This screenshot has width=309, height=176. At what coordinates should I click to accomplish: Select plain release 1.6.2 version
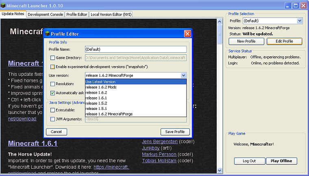tap(136, 92)
